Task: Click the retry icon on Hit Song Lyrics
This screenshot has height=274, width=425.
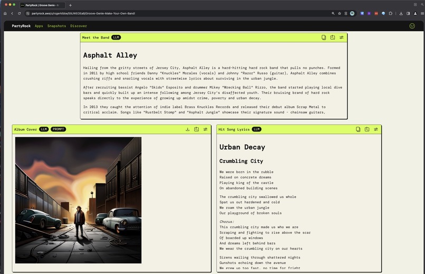Action: [x=367, y=129]
